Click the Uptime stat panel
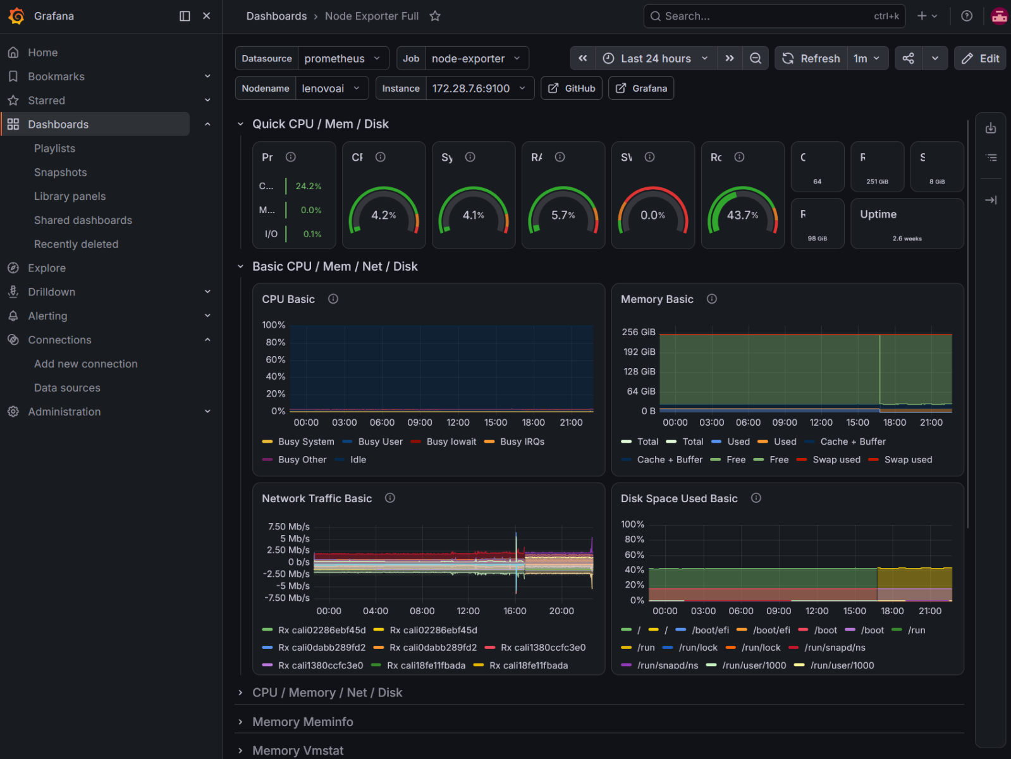The image size is (1011, 759). coord(907,223)
